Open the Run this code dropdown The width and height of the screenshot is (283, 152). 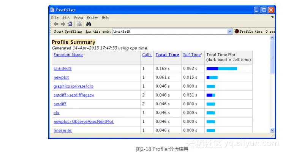click(x=229, y=32)
